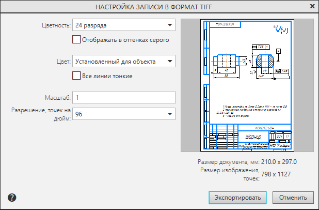Close the TIFF settings dialog
Viewport: 319px width, 210px height.
(x=312, y=6)
